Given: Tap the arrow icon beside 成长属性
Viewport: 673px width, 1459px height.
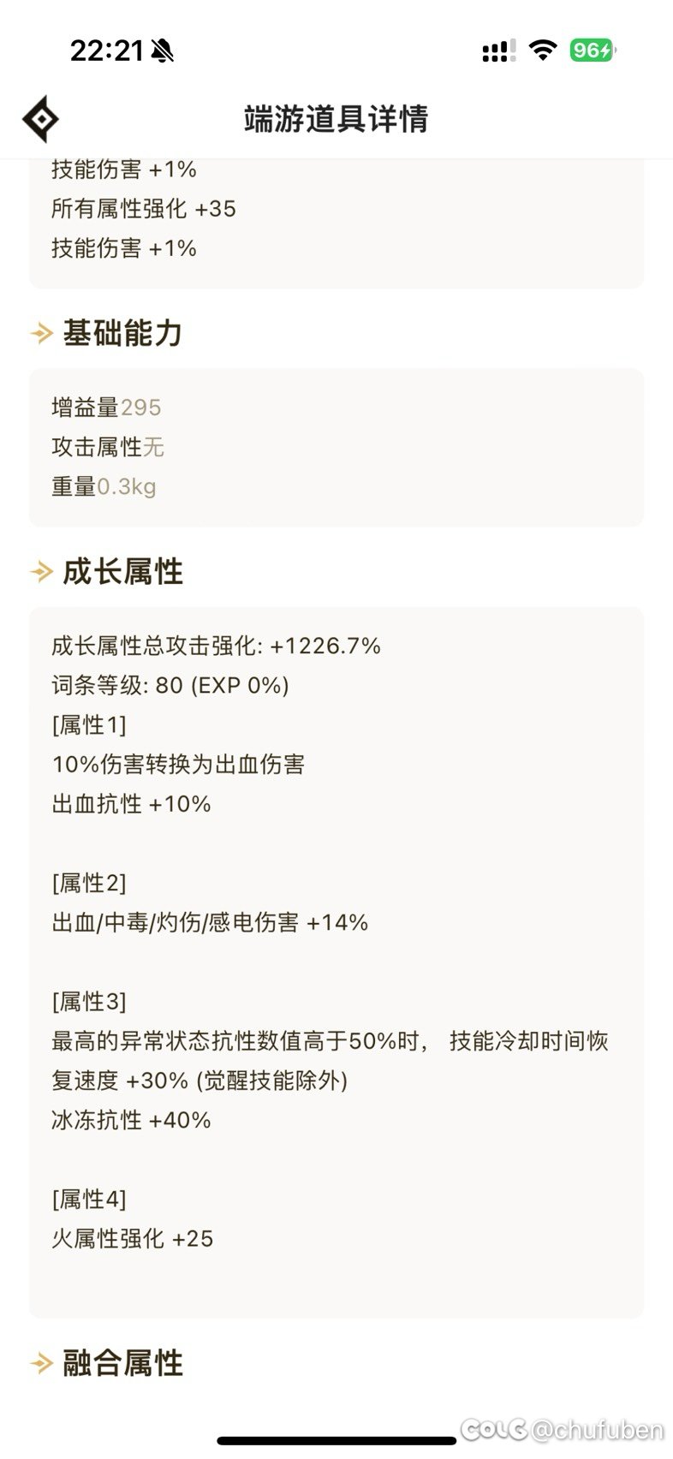Looking at the screenshot, I should click(42, 571).
